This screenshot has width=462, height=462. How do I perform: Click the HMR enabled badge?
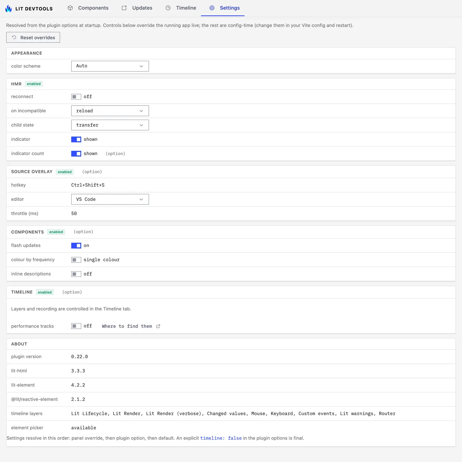(34, 84)
